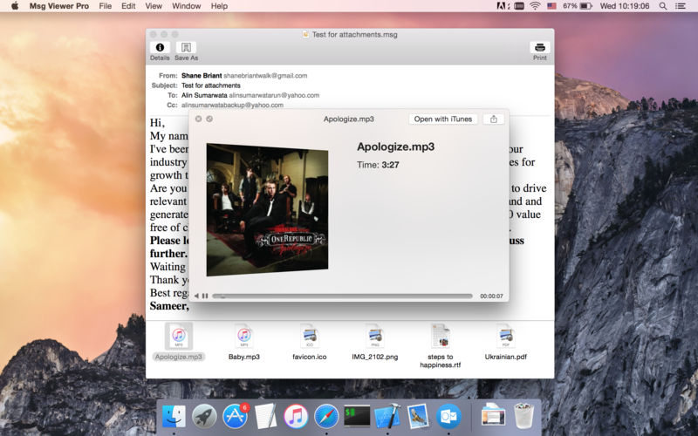Open the eagle mail app in the Dock
698x436 pixels.
418,417
